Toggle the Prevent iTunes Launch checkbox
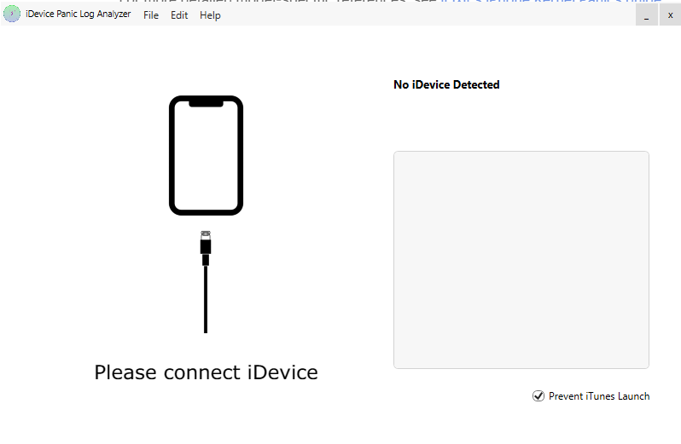Viewport: 681px width, 444px height. coord(538,396)
